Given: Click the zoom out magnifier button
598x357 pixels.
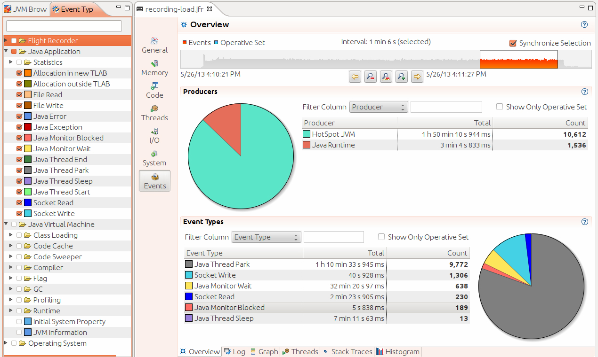Looking at the screenshot, I should (371, 76).
